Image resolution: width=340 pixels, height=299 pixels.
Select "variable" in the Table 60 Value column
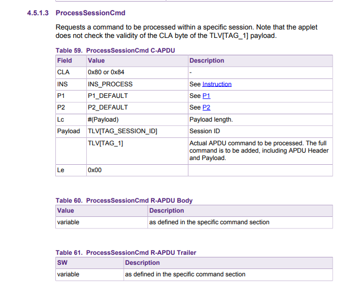pos(68,222)
